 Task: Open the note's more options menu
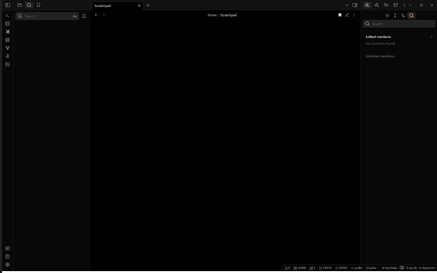[x=354, y=15]
